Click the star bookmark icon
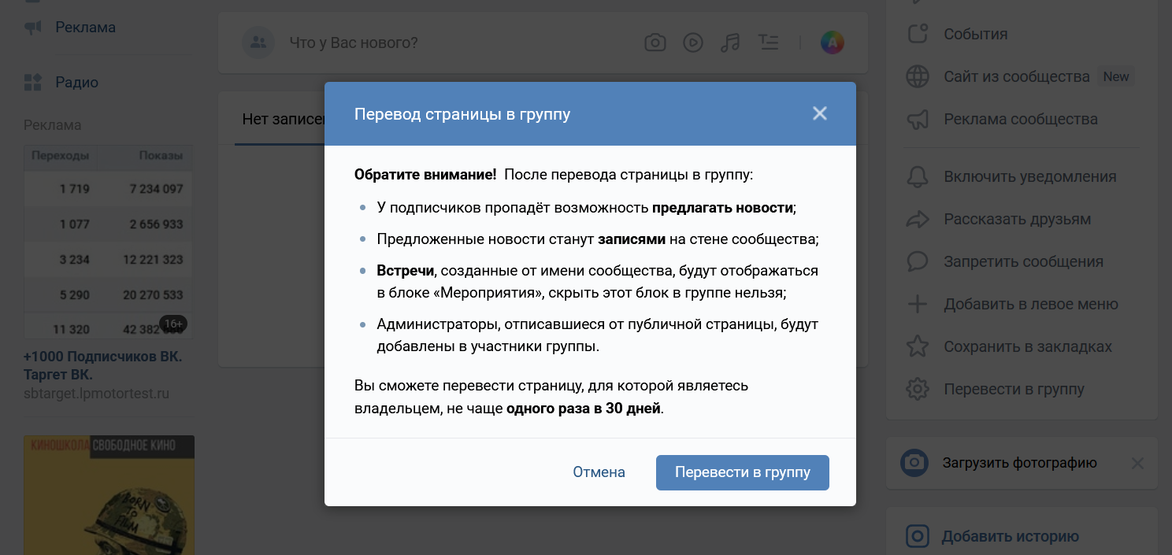The width and height of the screenshot is (1172, 555). tap(918, 346)
